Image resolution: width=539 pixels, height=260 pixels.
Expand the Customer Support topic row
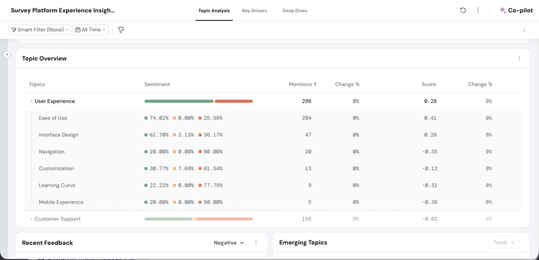(32, 219)
